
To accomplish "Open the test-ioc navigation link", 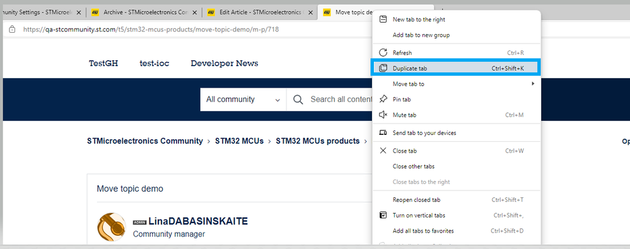I will click(155, 64).
